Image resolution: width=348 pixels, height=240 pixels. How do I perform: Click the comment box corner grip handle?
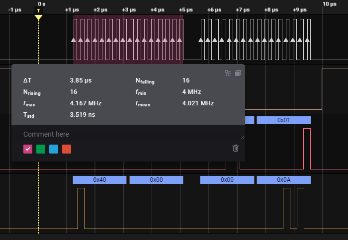tap(243, 138)
